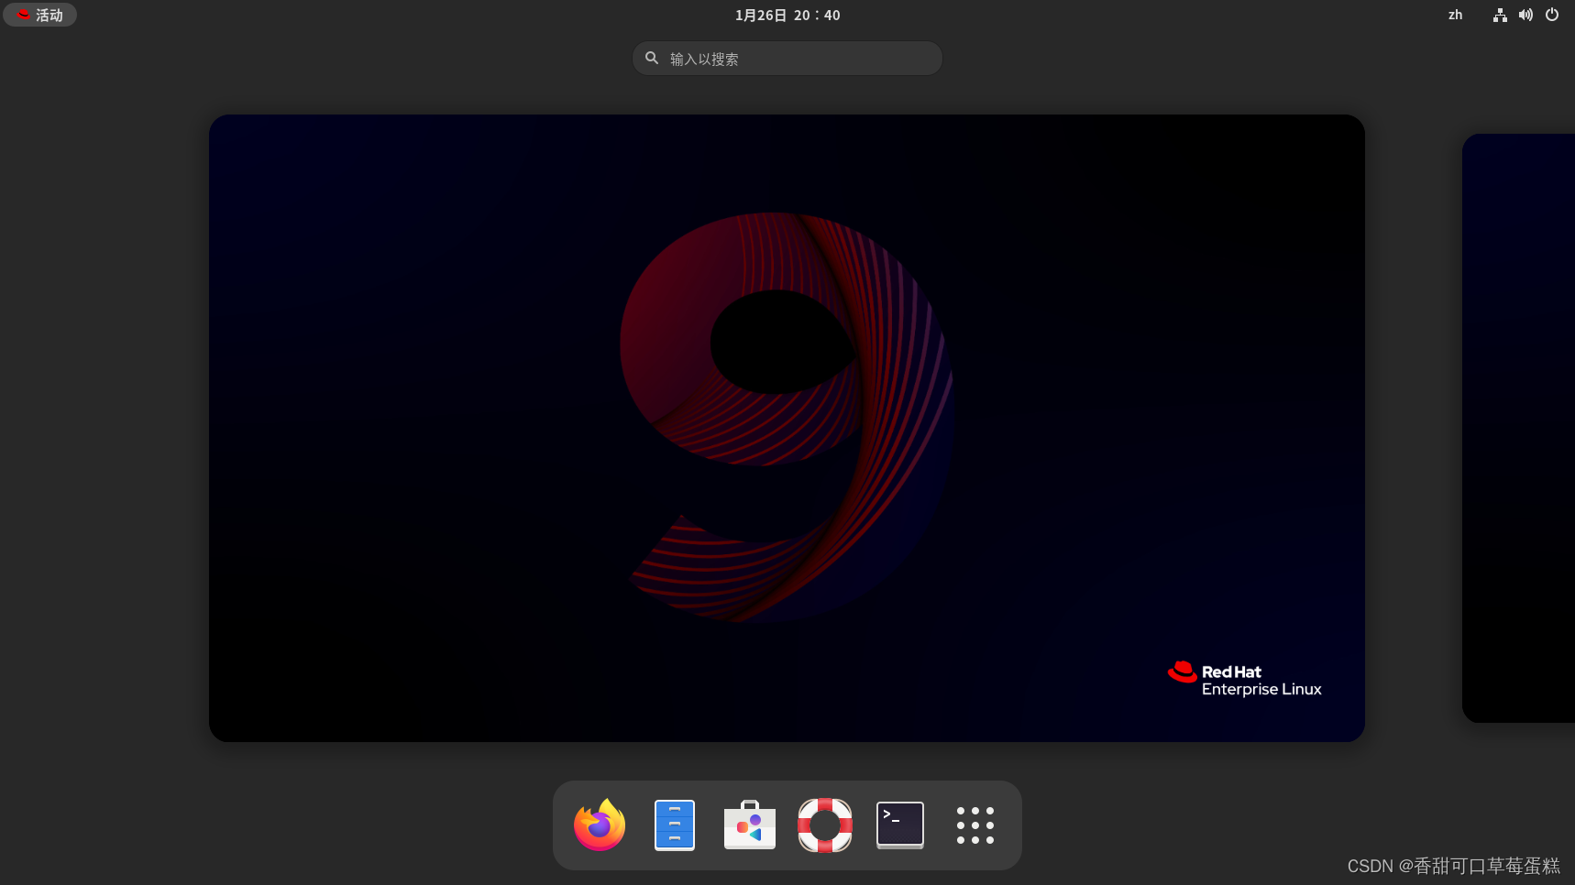Launch Firefox from the dash

[600, 825]
